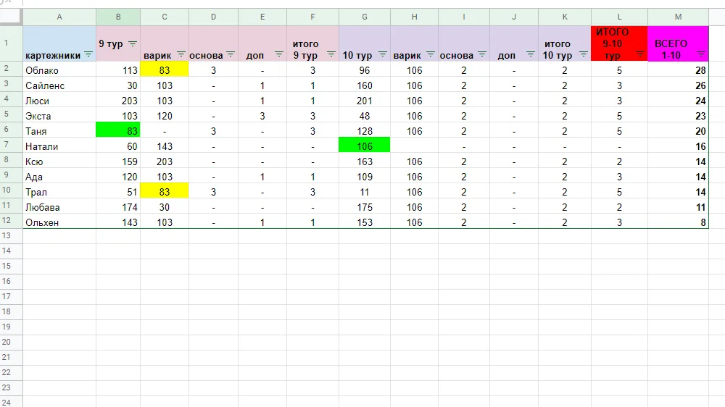Select row 7 header number
This screenshot has width=725, height=407.
tap(11, 145)
